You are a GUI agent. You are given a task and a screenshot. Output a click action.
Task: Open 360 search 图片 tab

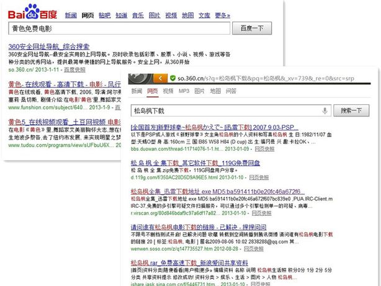(199, 91)
